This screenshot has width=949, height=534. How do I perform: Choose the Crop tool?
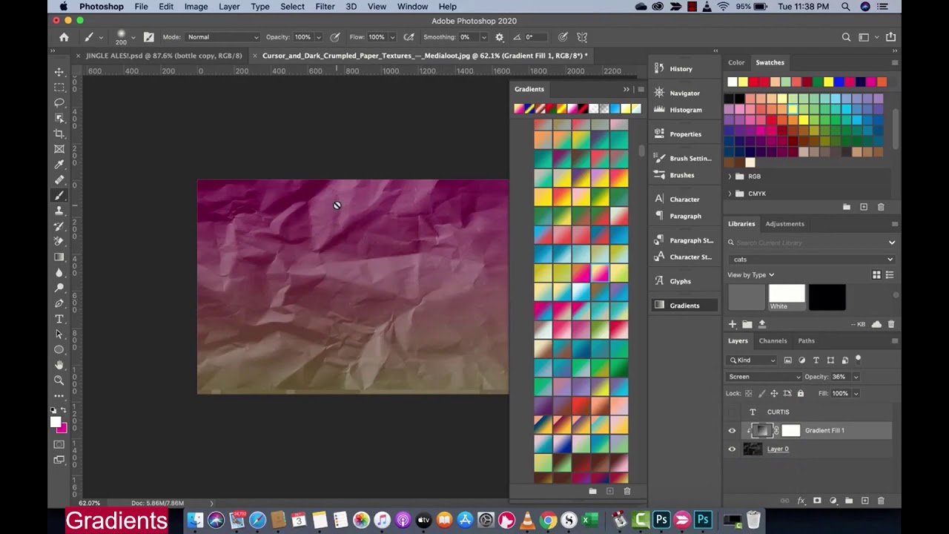(59, 133)
